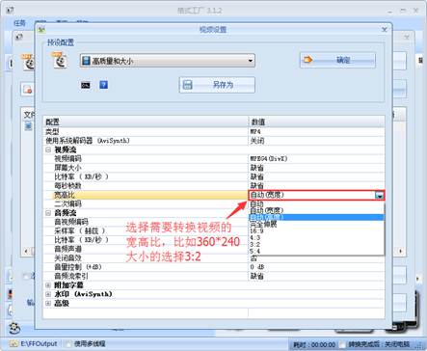427x351 pixels.
Task: Expand the 附加字幕 section
Action: coord(48,285)
